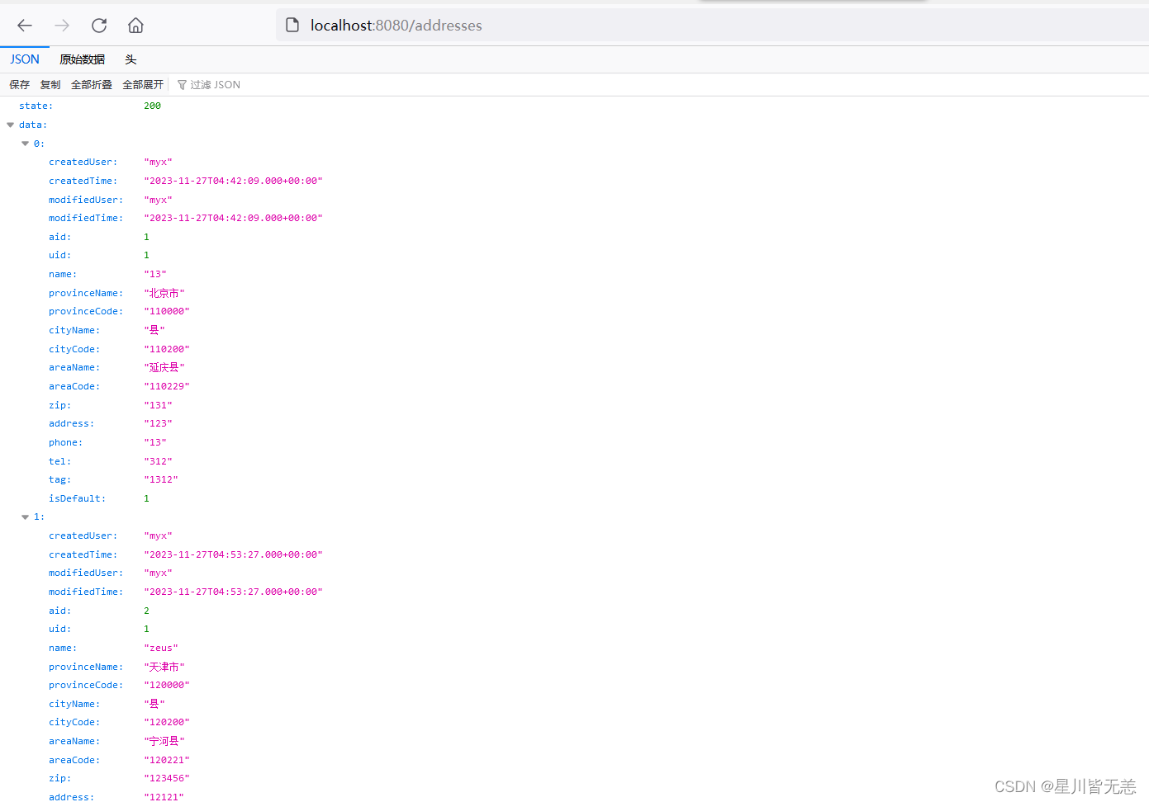Viewport: 1149px width, 802px height.
Task: Click 全部折叠 to collapse all
Action: click(92, 85)
